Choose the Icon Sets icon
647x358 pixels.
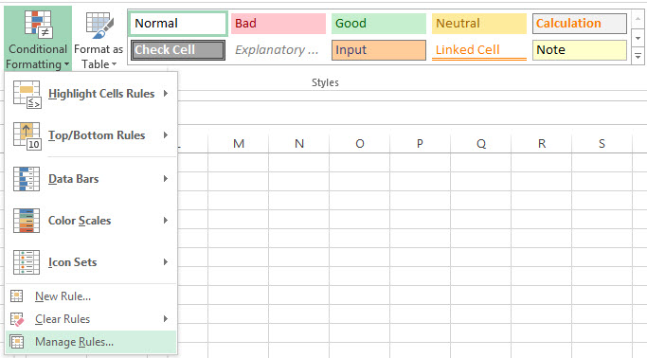tap(27, 262)
